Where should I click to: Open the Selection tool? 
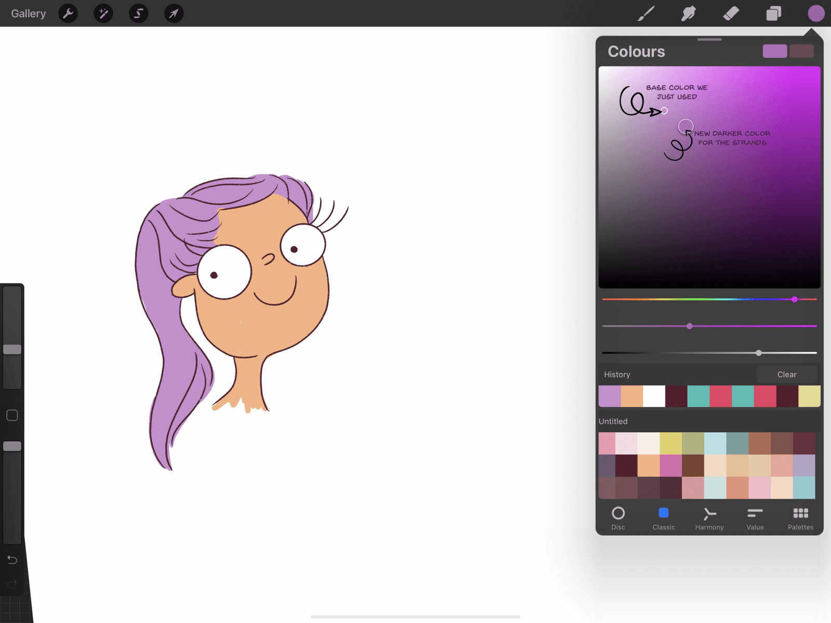pyautogui.click(x=138, y=14)
